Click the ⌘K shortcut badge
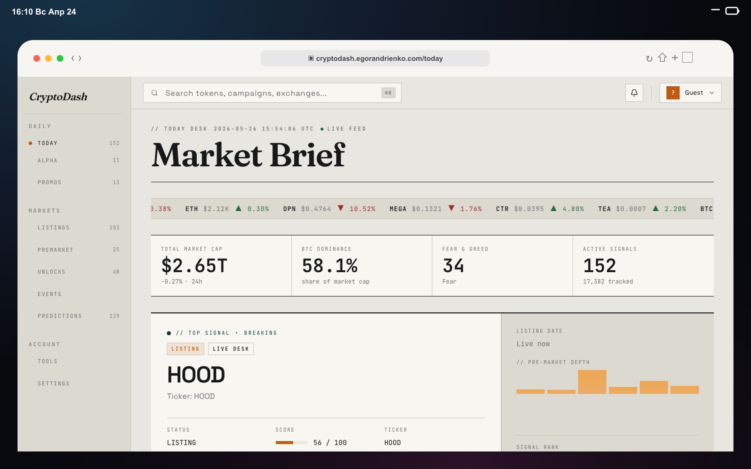This screenshot has width=751, height=469. click(x=388, y=93)
